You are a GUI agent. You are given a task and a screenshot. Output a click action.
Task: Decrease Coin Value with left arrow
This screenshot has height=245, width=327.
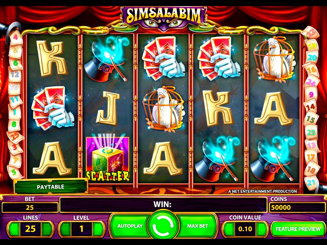coord(229,229)
